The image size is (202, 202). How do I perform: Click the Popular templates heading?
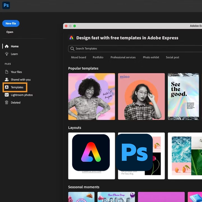coord(83,68)
